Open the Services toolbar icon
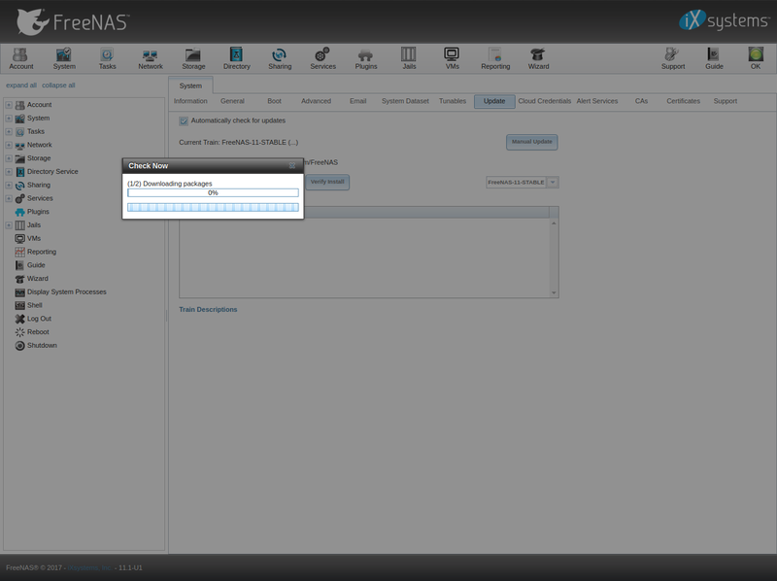777x581 pixels. pyautogui.click(x=322, y=58)
